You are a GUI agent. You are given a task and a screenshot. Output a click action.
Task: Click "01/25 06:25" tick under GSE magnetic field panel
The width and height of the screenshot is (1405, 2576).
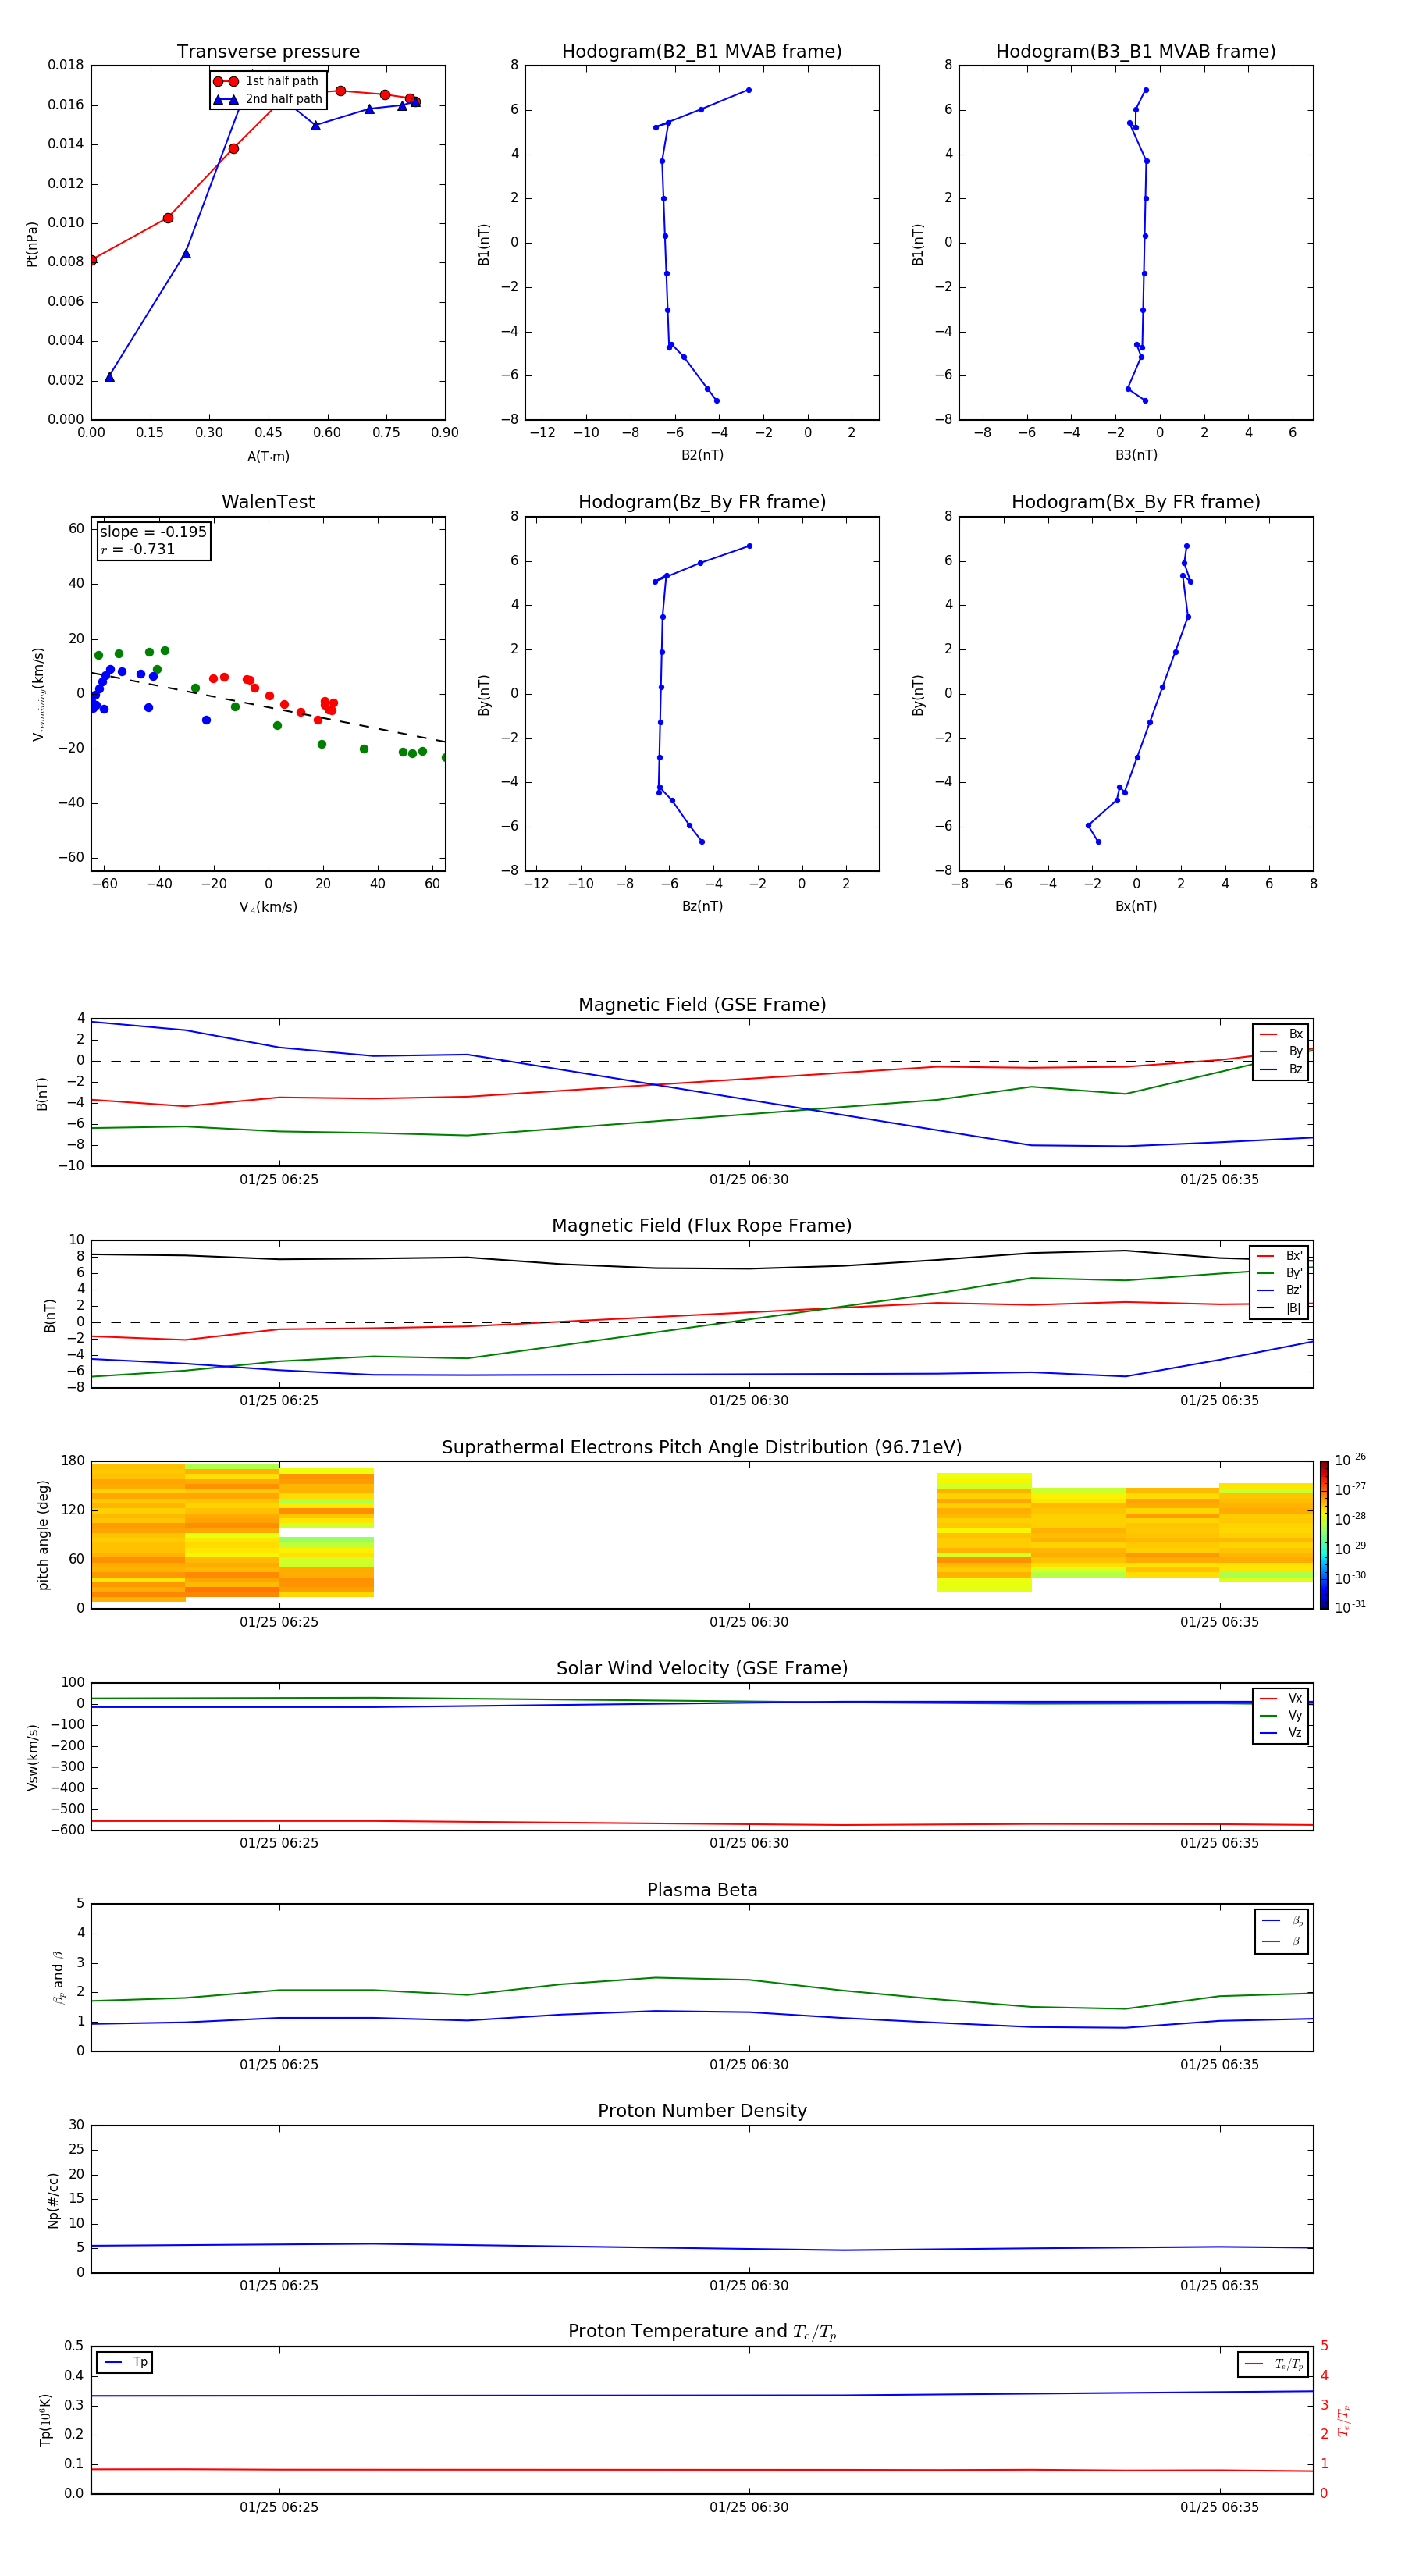279,1180
